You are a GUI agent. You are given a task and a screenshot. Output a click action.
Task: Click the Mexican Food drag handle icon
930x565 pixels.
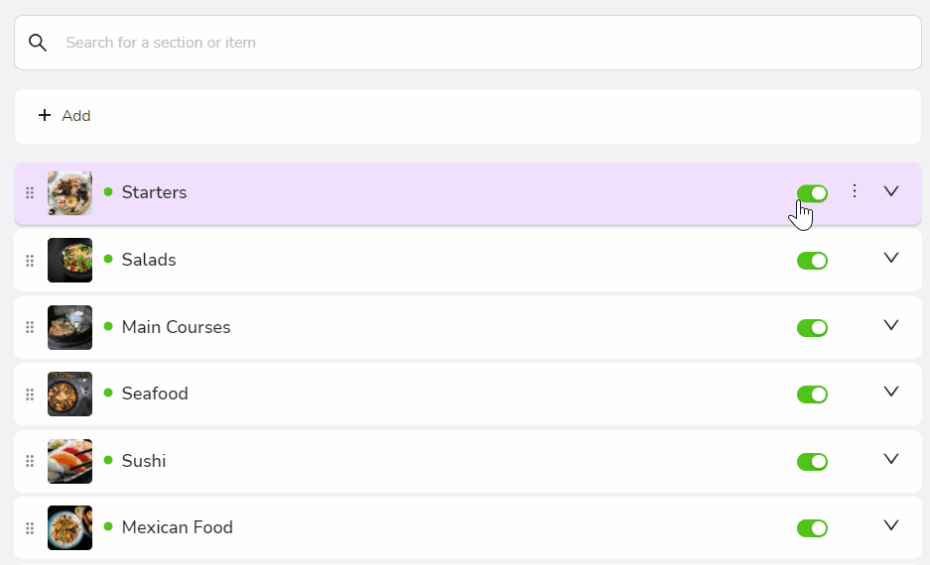tap(30, 528)
